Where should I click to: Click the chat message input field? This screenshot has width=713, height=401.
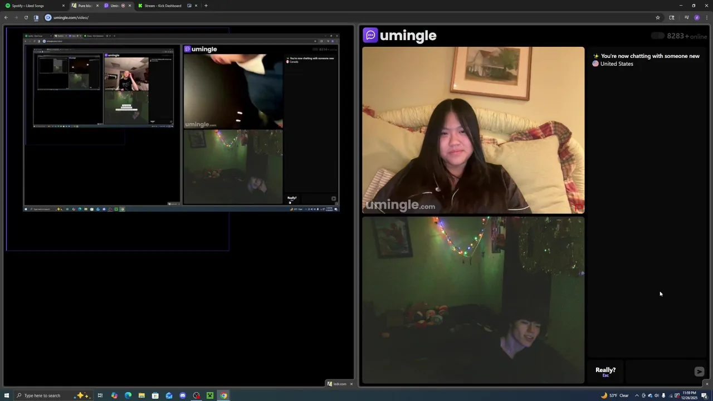click(659, 371)
